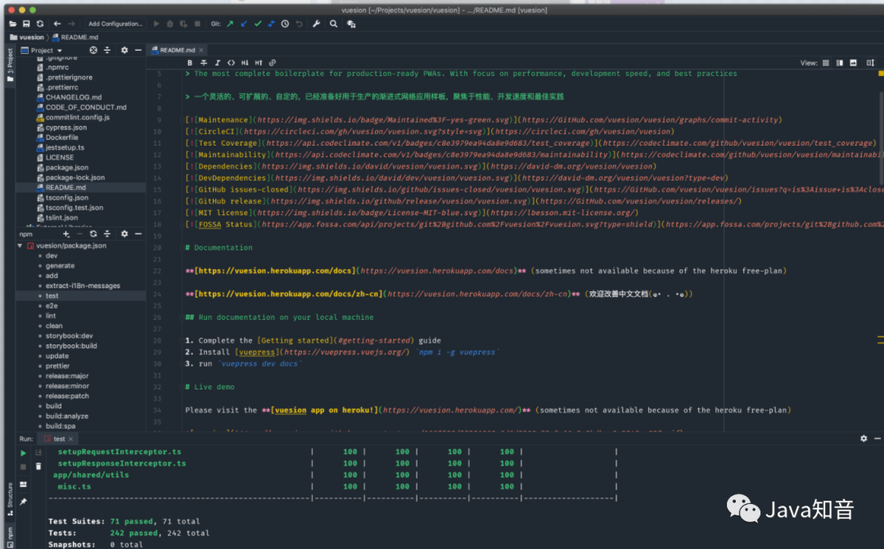The width and height of the screenshot is (884, 549).
Task: Open the Add Configuration dropdown
Action: tap(115, 24)
